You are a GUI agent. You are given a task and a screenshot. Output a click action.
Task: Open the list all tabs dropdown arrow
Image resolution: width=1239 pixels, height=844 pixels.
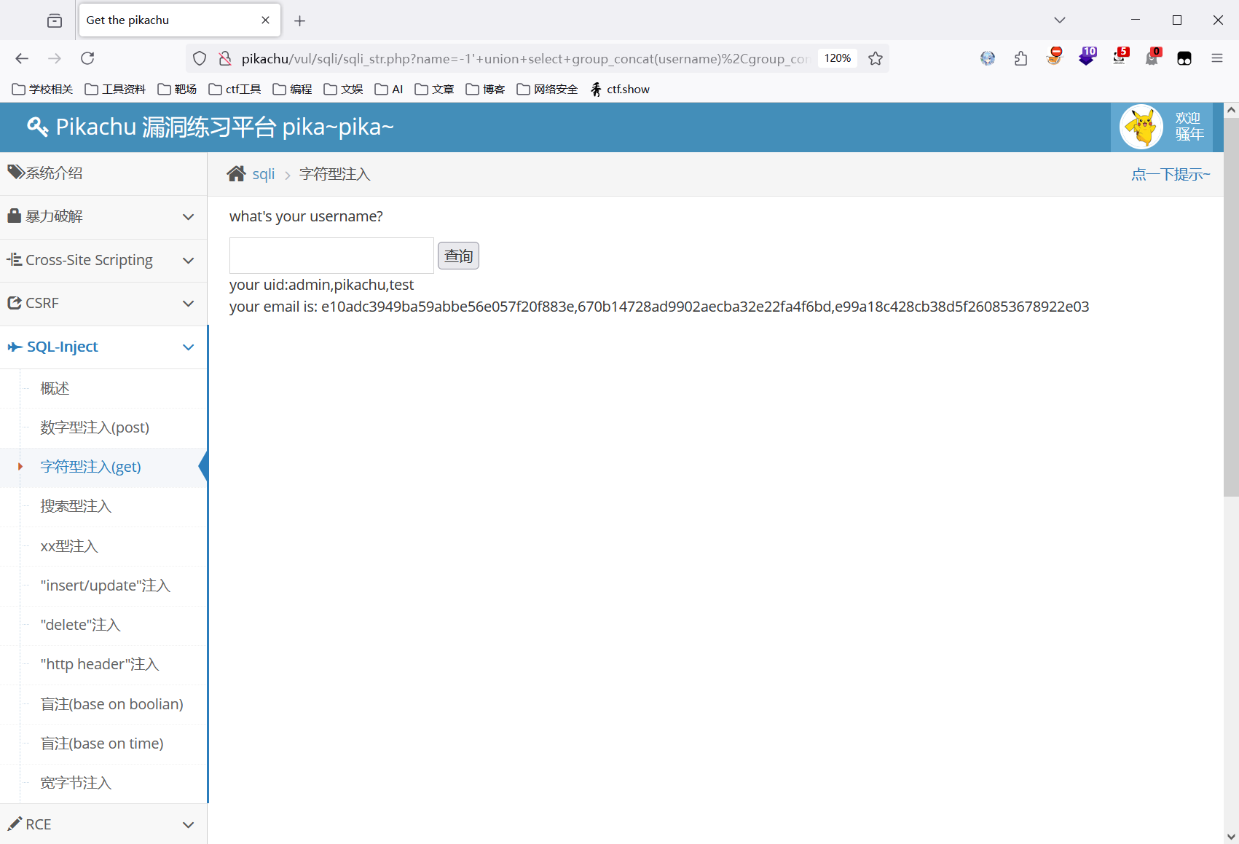1060,20
